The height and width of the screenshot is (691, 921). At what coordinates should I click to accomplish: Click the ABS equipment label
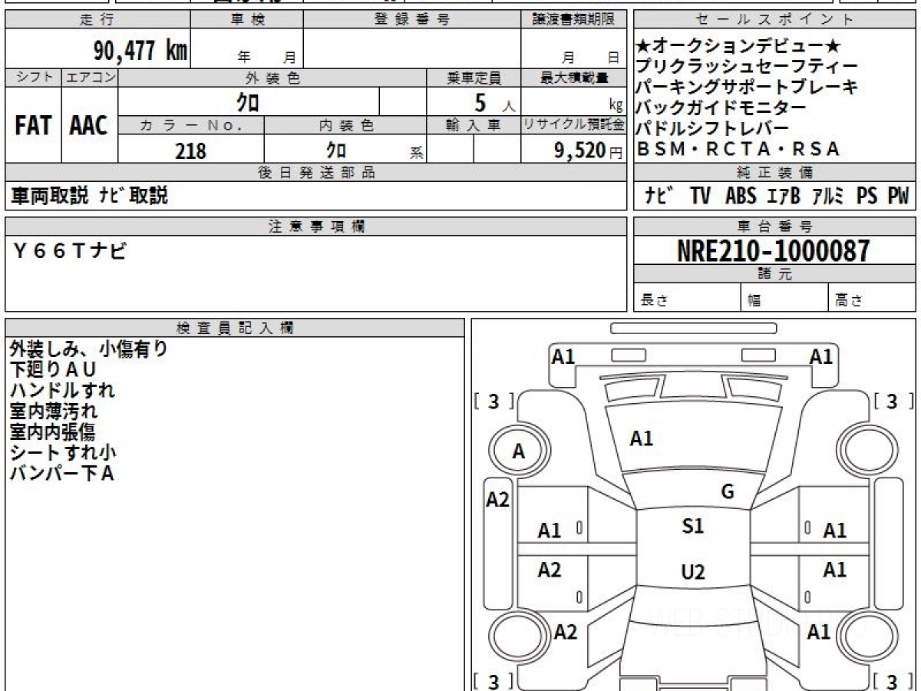click(741, 196)
